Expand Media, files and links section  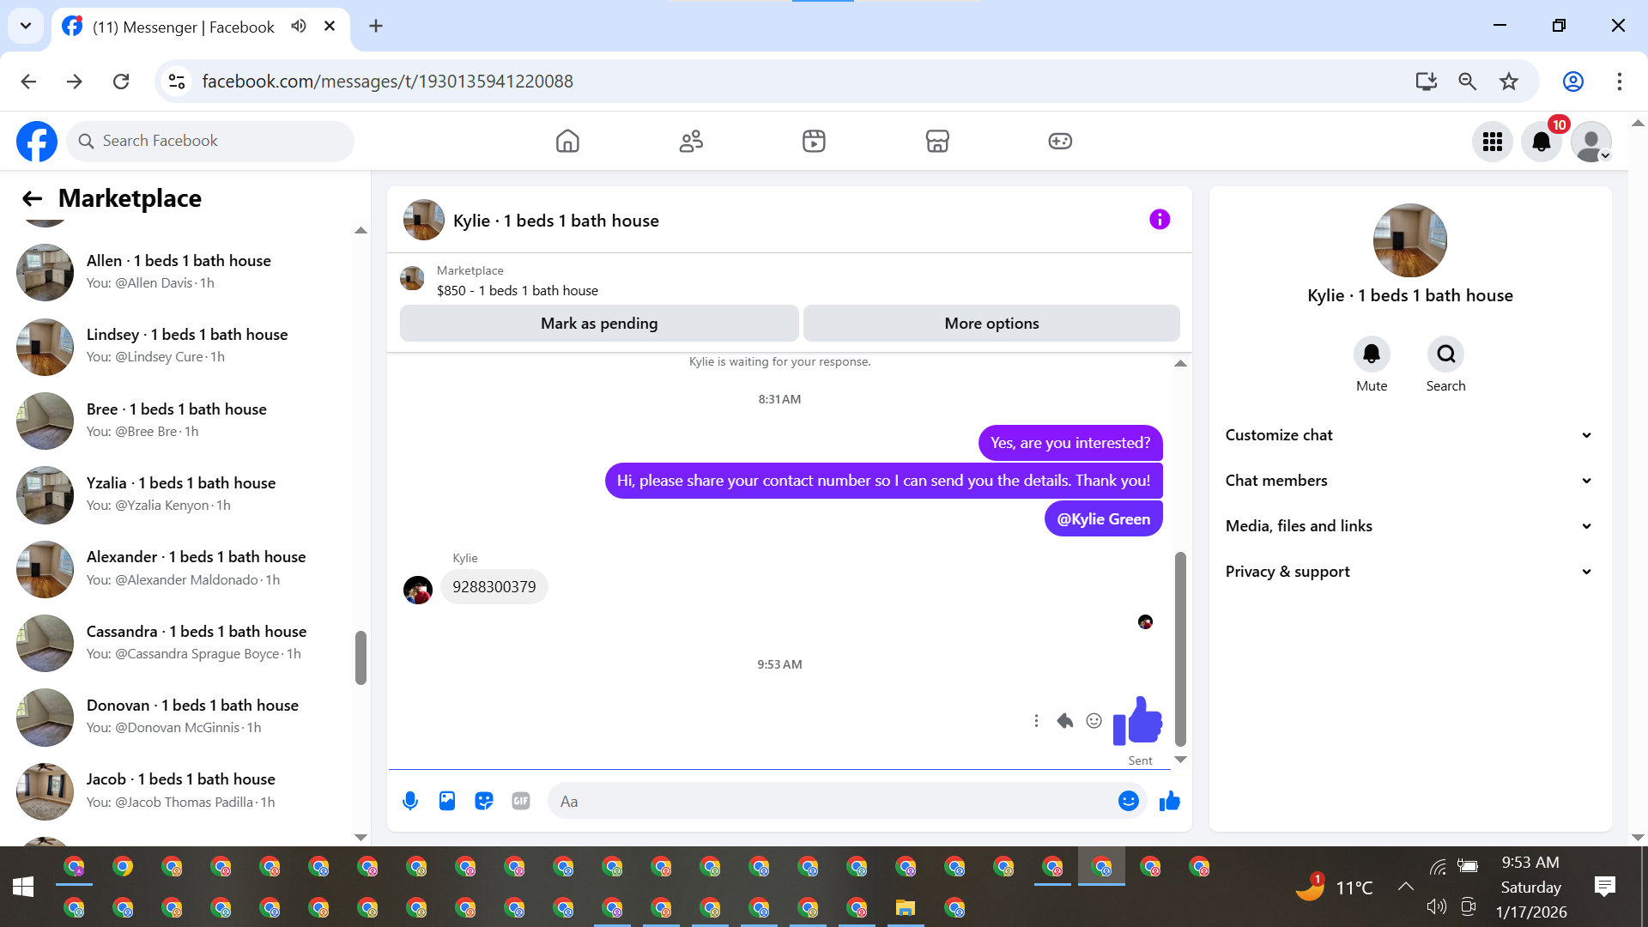[1409, 526]
